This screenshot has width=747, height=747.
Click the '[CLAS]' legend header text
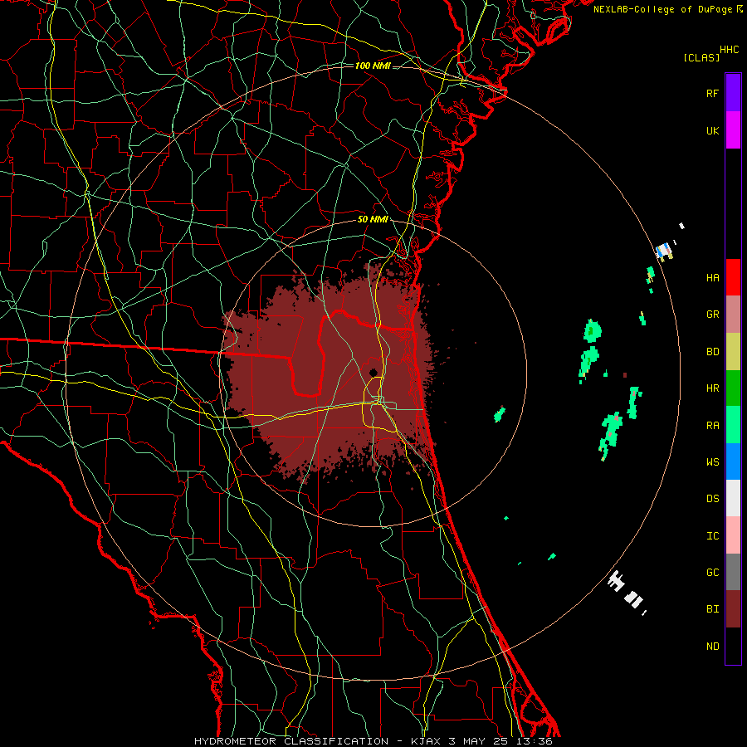[x=701, y=57]
